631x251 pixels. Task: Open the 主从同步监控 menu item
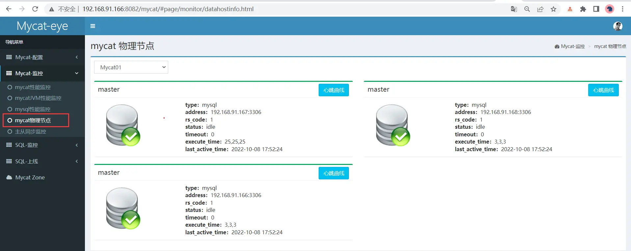[31, 131]
